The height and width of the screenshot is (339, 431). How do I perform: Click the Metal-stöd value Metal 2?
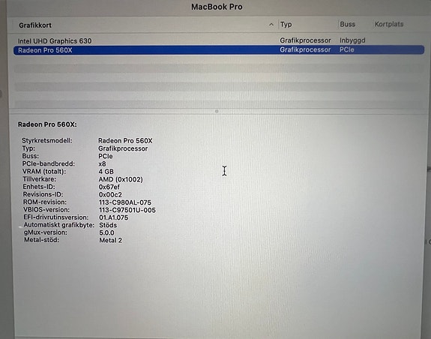point(110,240)
